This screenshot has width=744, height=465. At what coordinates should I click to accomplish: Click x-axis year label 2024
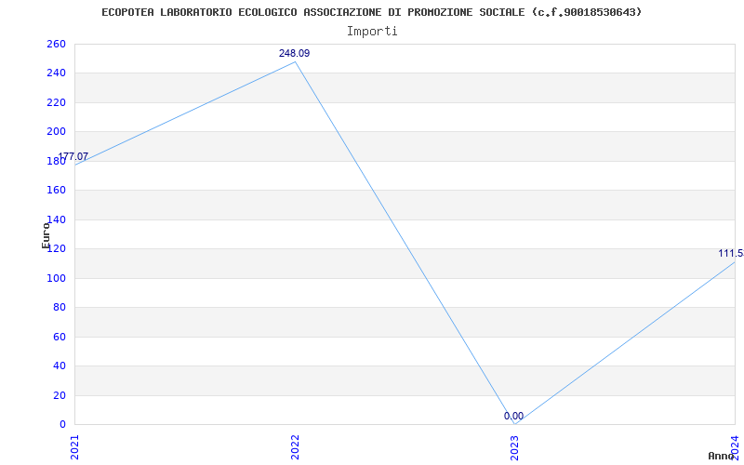[x=735, y=447]
